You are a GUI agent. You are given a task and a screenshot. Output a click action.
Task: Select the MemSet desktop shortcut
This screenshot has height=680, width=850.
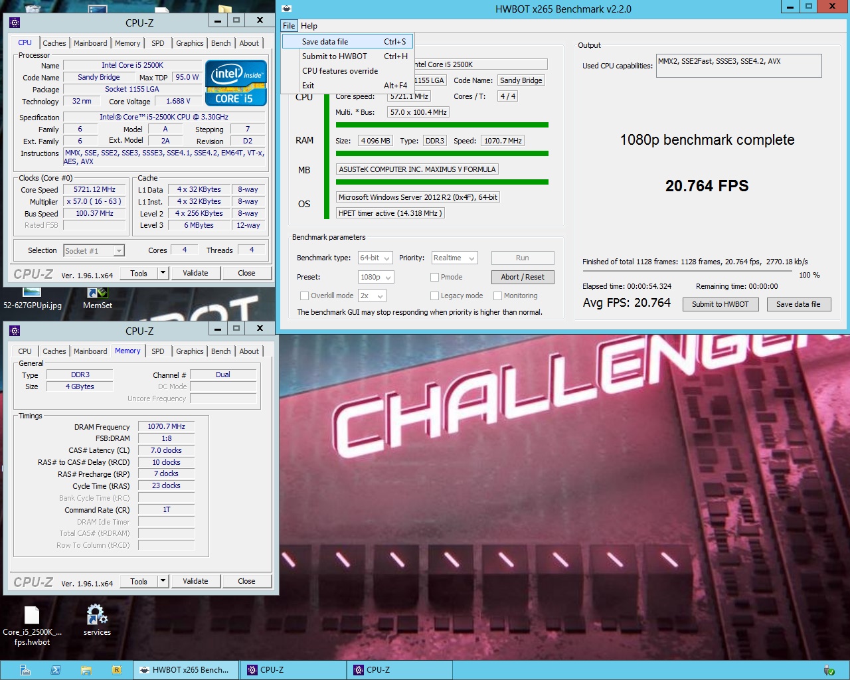[x=98, y=297]
